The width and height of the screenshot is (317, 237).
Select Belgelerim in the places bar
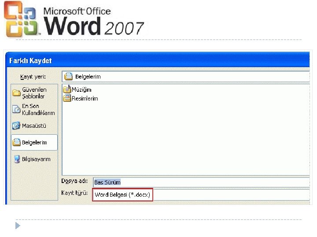pyautogui.click(x=34, y=143)
